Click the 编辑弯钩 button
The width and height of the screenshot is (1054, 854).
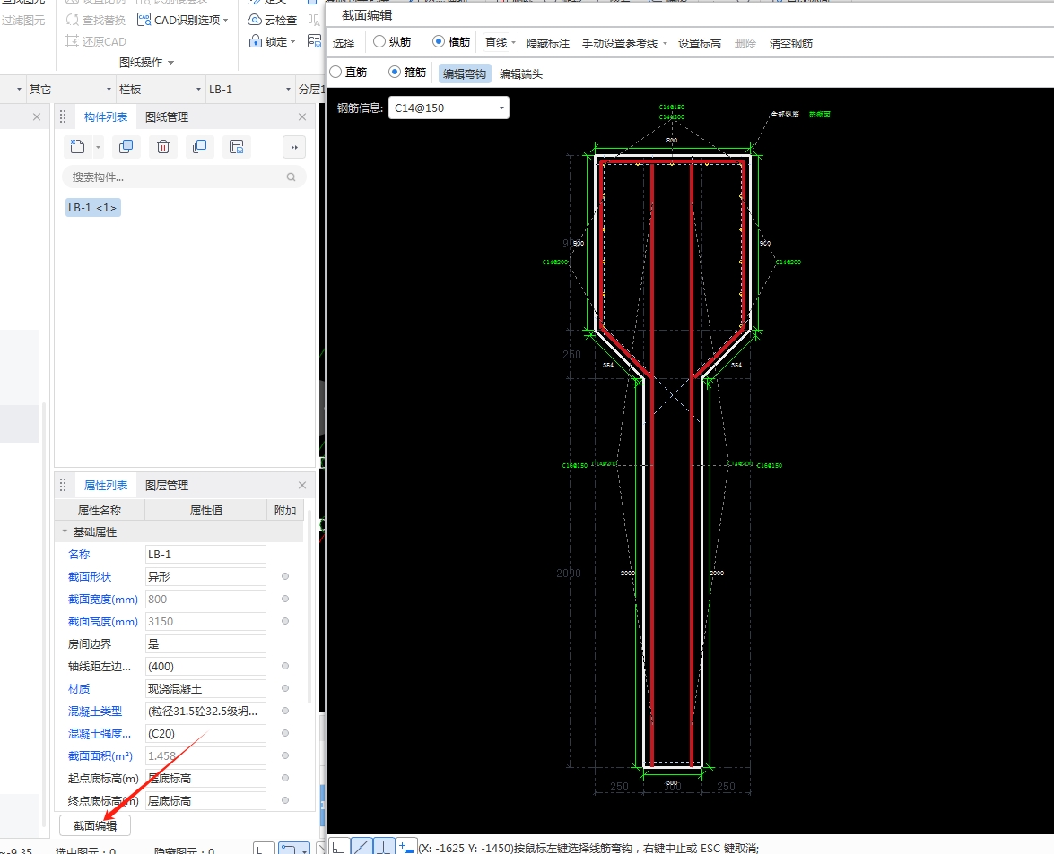point(465,73)
